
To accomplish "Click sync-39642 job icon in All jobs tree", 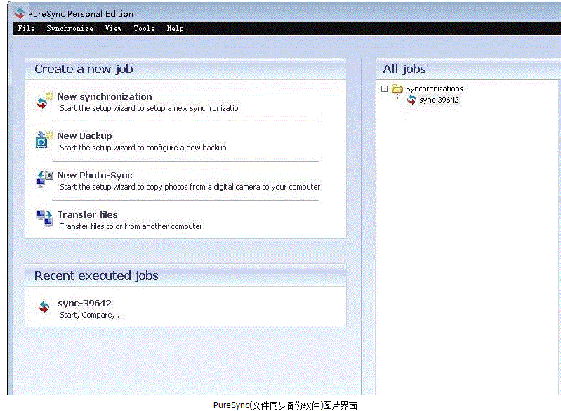I will [x=411, y=100].
